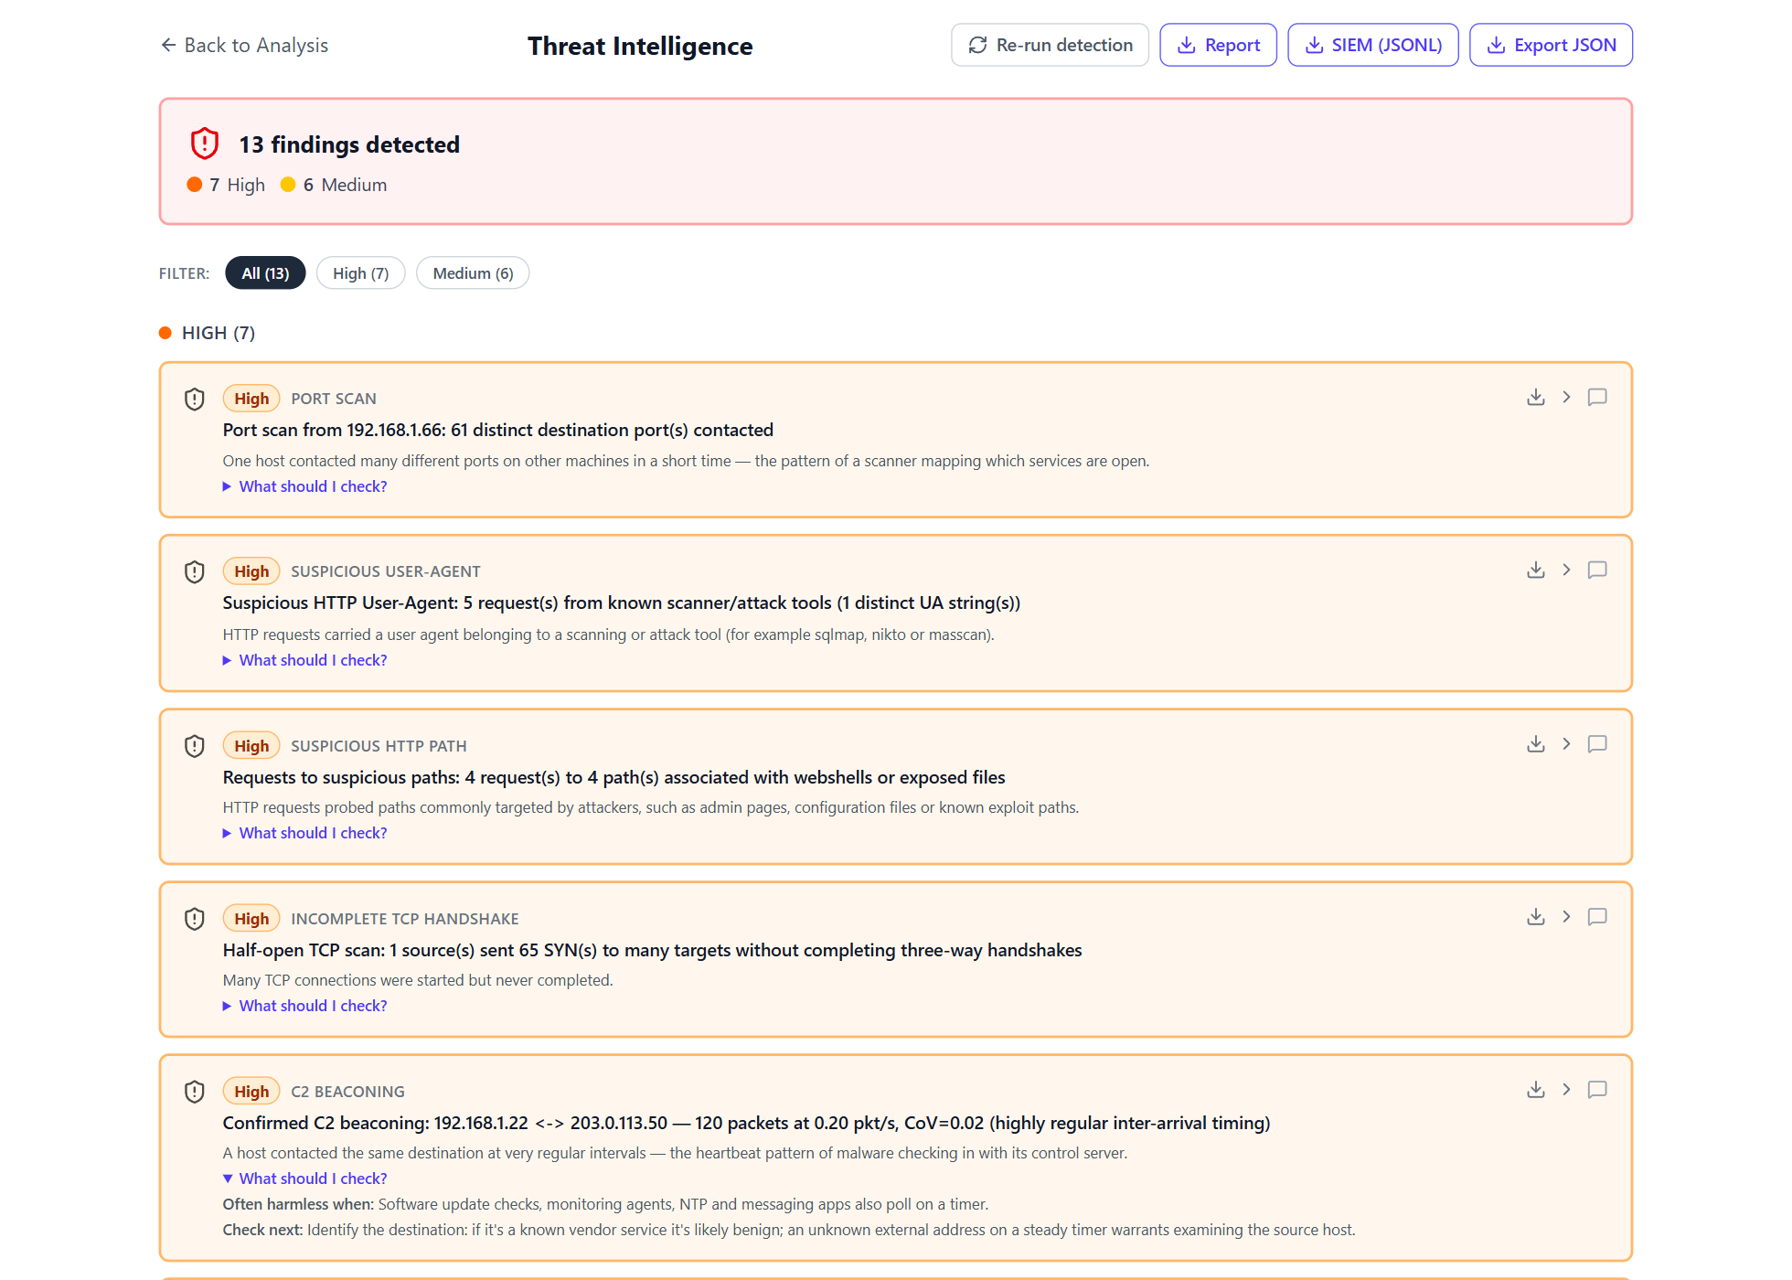
Task: Open details chevron for Suspicious HTTP Path
Action: [x=1566, y=743]
